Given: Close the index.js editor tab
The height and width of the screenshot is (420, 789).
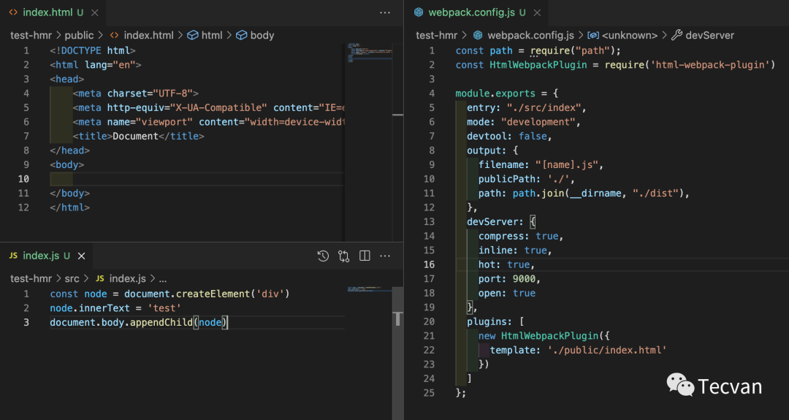Looking at the screenshot, I should point(82,256).
